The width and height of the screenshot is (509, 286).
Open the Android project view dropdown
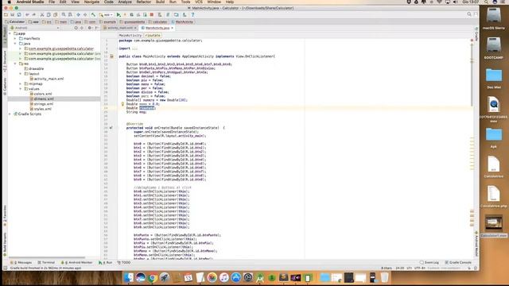pos(35,28)
